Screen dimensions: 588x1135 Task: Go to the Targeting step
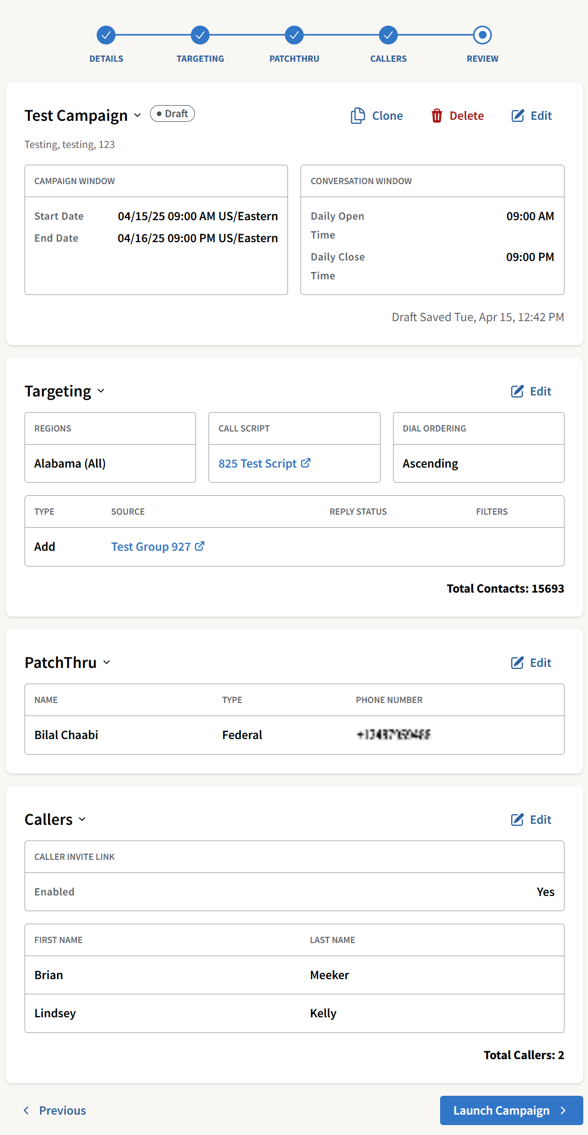pyautogui.click(x=200, y=35)
